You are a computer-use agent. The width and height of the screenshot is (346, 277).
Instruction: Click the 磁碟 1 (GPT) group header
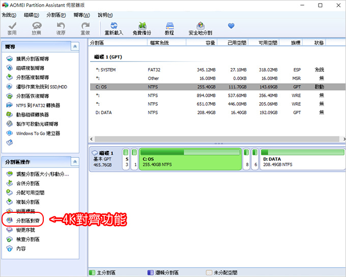108,57
